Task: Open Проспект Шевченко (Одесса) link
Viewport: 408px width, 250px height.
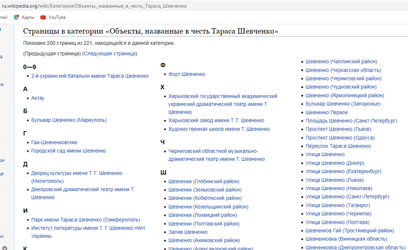Action: (336, 138)
